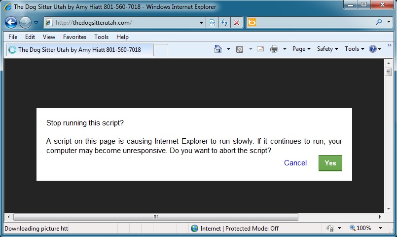Open the Safety command bar menu
This screenshot has height=237, width=397.
[327, 49]
